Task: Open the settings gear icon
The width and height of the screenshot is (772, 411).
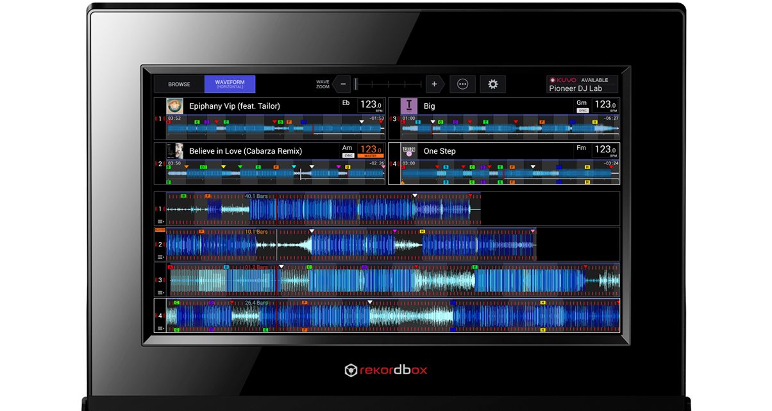Action: 492,84
